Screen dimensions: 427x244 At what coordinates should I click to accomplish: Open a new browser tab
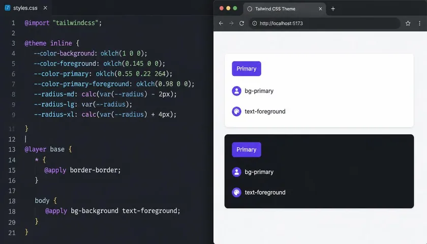(x=333, y=9)
